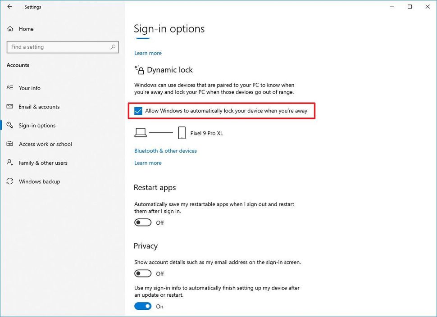The image size is (437, 317).
Task: Click the Email & accounts envelope icon
Action: [x=10, y=107]
